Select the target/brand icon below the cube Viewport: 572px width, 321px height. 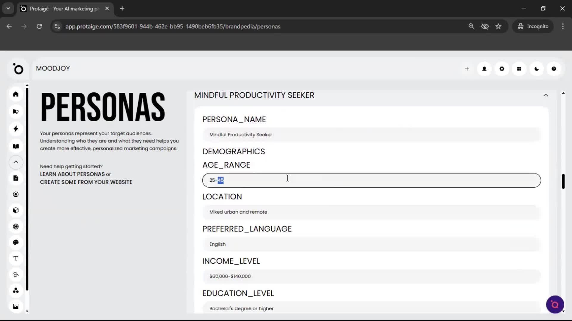[15, 226]
